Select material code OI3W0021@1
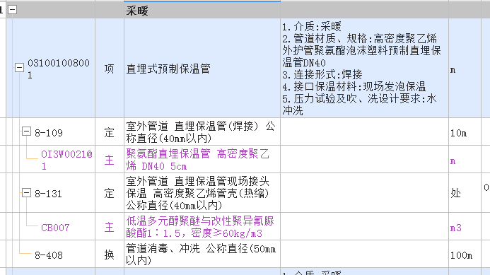Viewport: 490px width, 275px height. pyautogui.click(x=67, y=160)
